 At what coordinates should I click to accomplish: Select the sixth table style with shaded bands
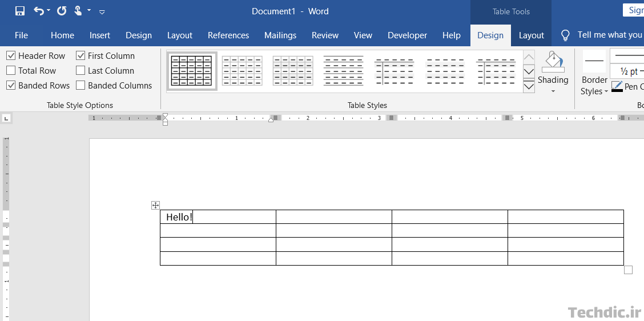point(445,71)
